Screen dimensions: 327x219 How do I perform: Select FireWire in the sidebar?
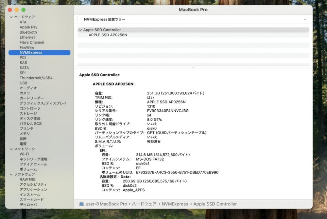point(27,47)
